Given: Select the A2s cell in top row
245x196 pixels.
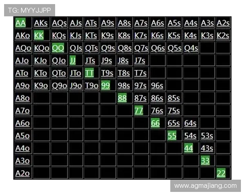Looking at the screenshot, I should click(x=223, y=23).
